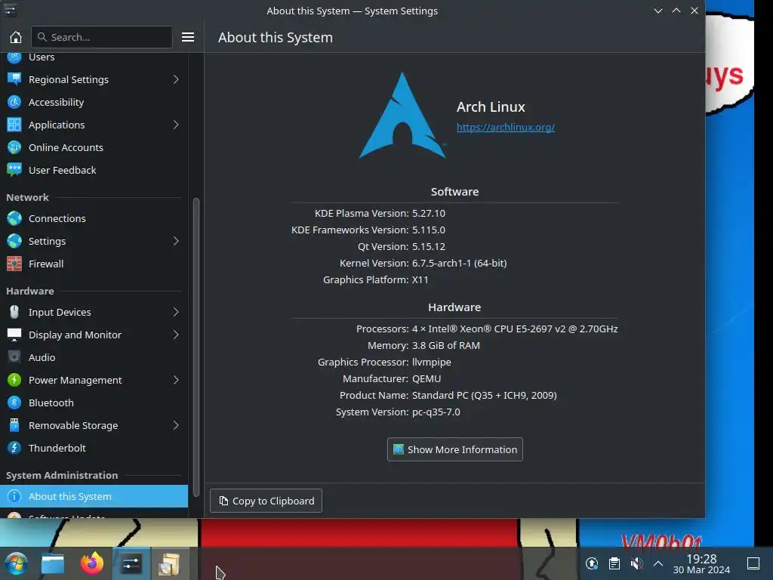Click the Processors value Intel Xeon text
The image size is (773, 580).
[x=515, y=329]
